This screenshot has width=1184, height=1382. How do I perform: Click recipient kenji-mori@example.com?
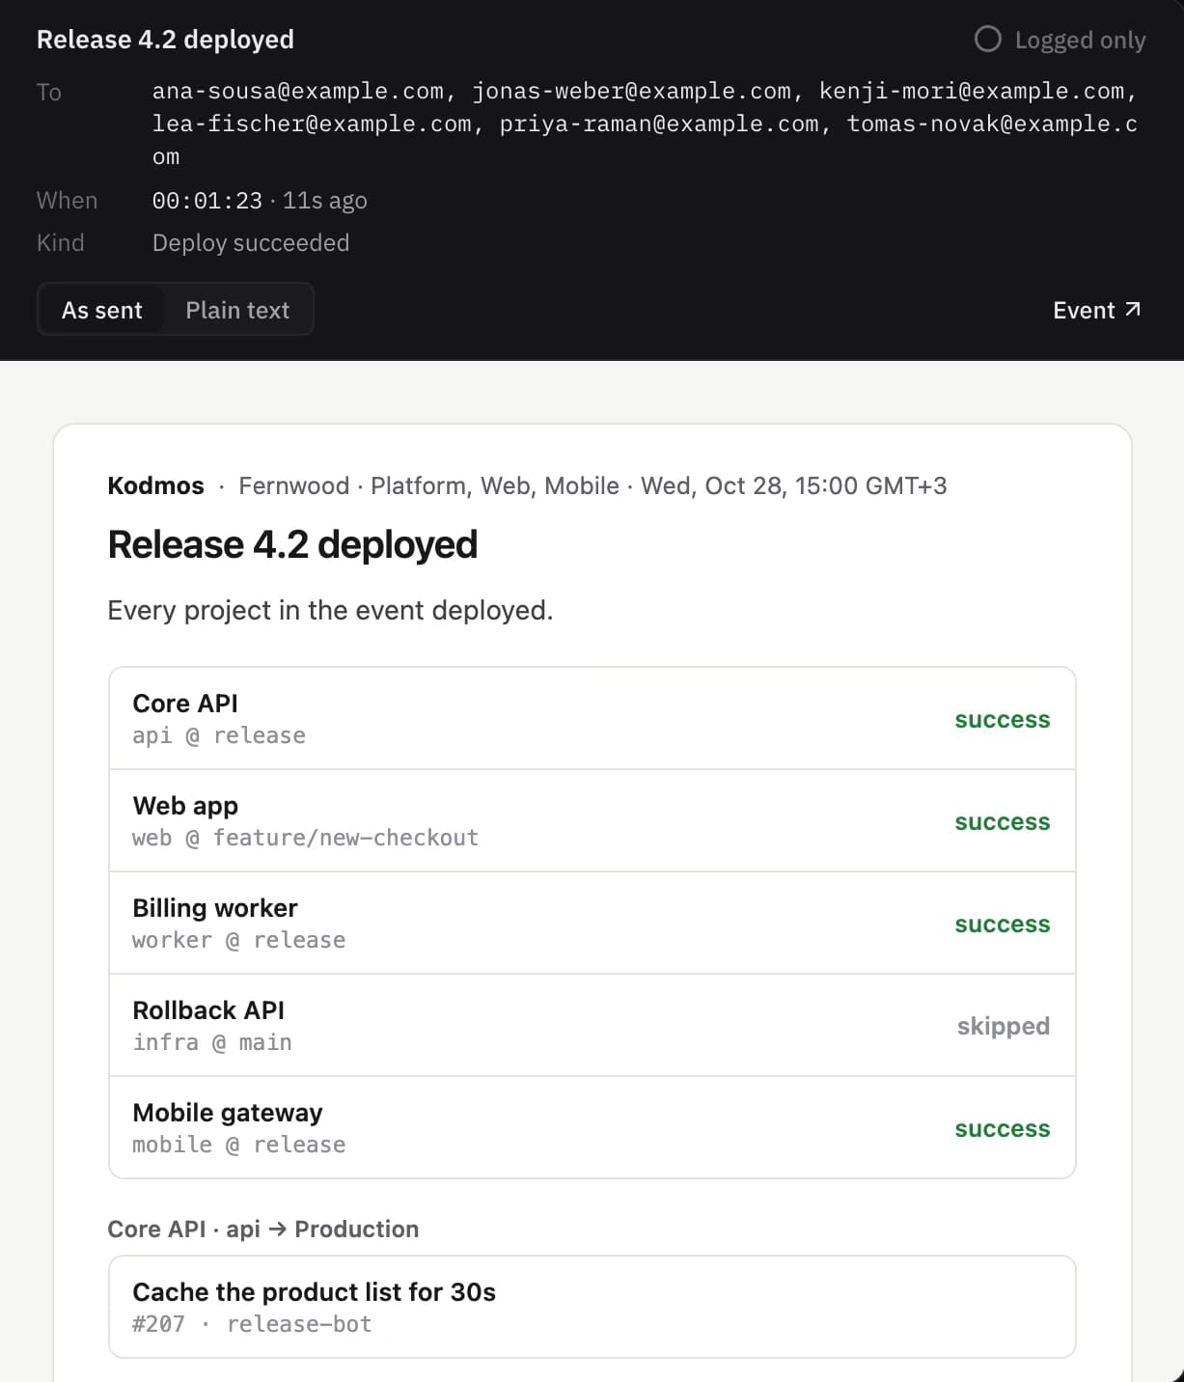pyautogui.click(x=972, y=91)
